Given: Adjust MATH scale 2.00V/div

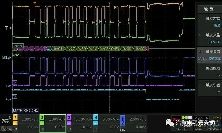Looking at the screenshot, I should click(138, 119).
